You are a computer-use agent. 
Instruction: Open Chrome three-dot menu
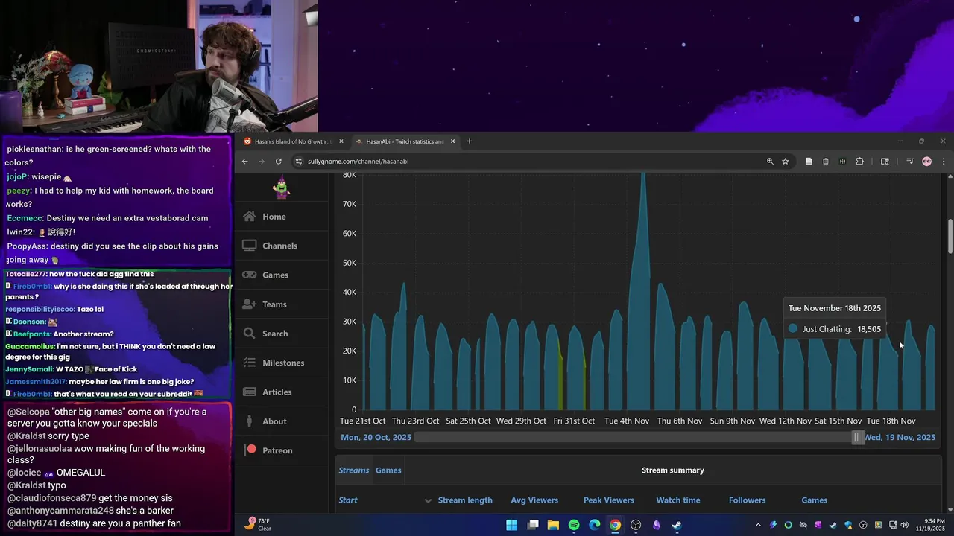click(943, 161)
